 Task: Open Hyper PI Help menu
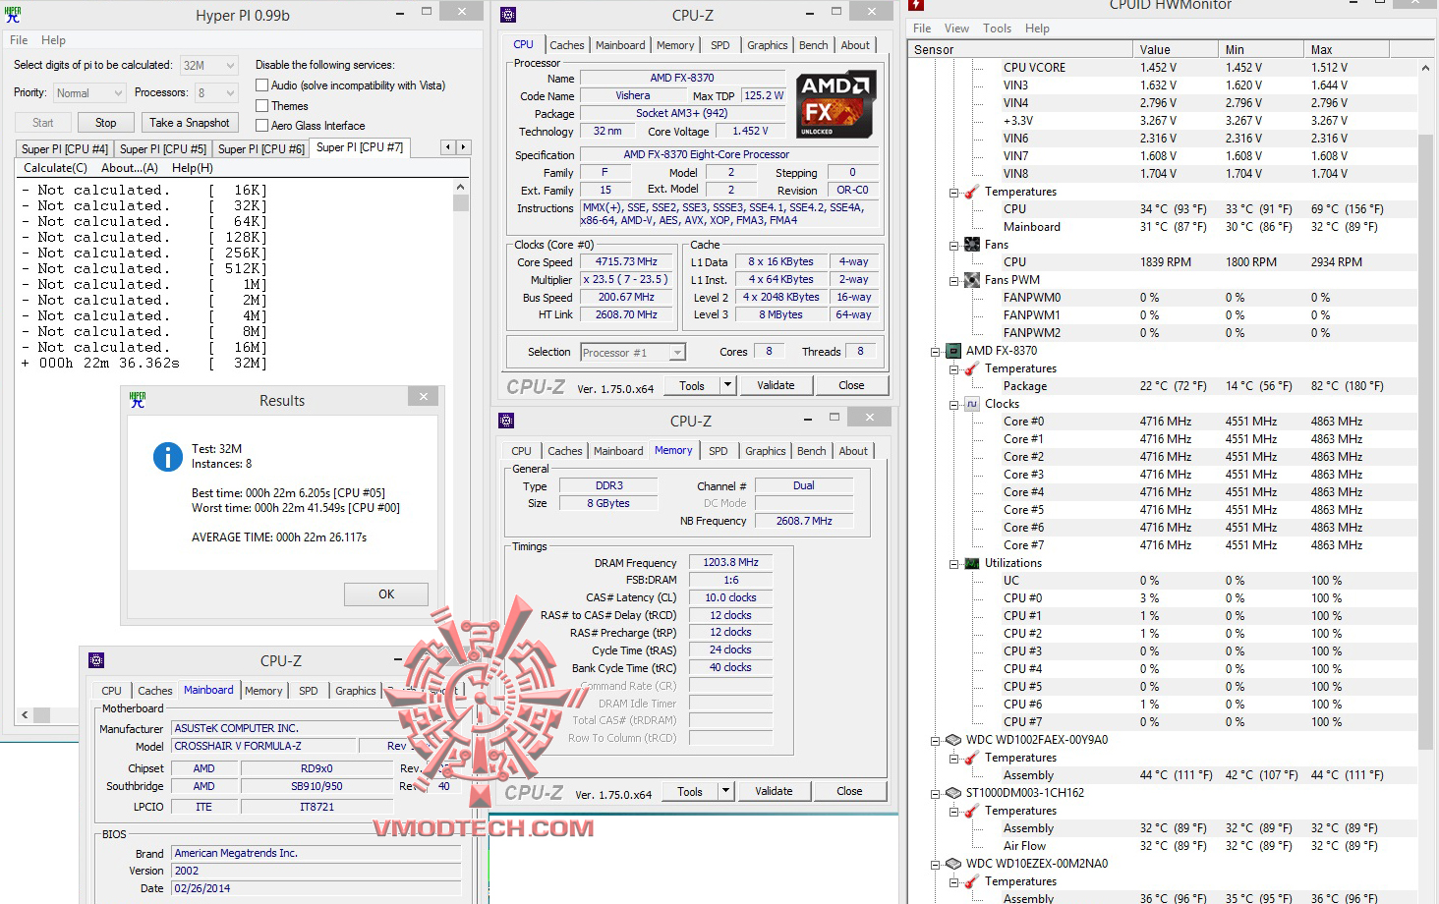pos(53,40)
